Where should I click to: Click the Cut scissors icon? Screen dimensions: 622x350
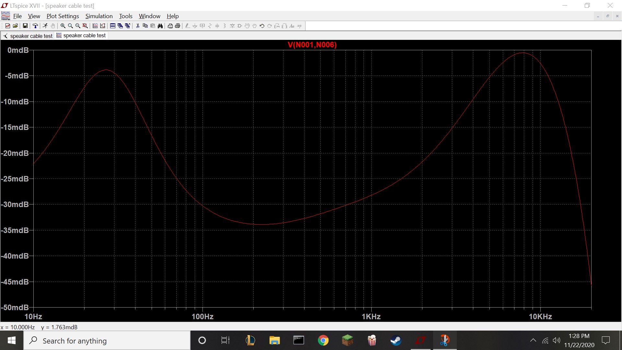138,26
